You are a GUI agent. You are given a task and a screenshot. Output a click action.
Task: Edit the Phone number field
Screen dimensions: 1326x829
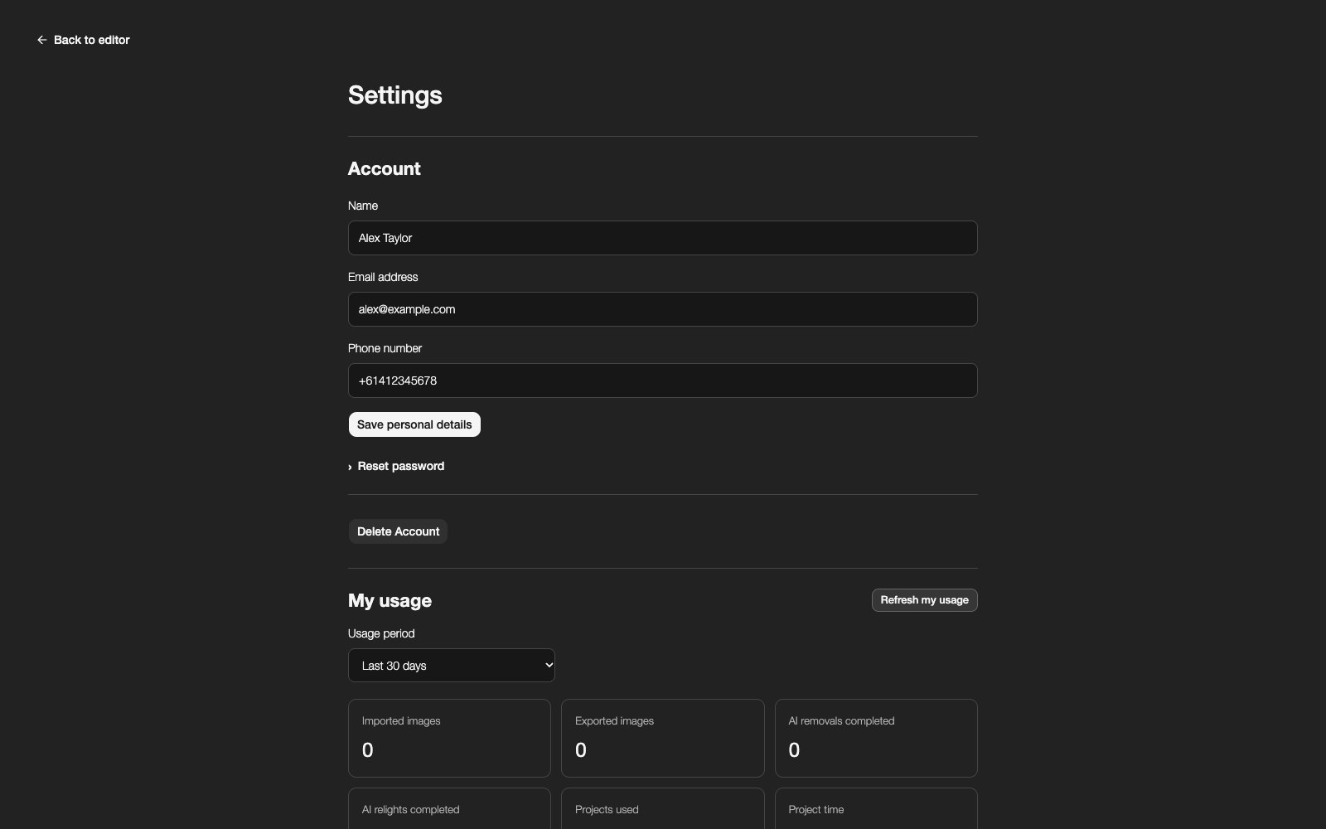663,381
